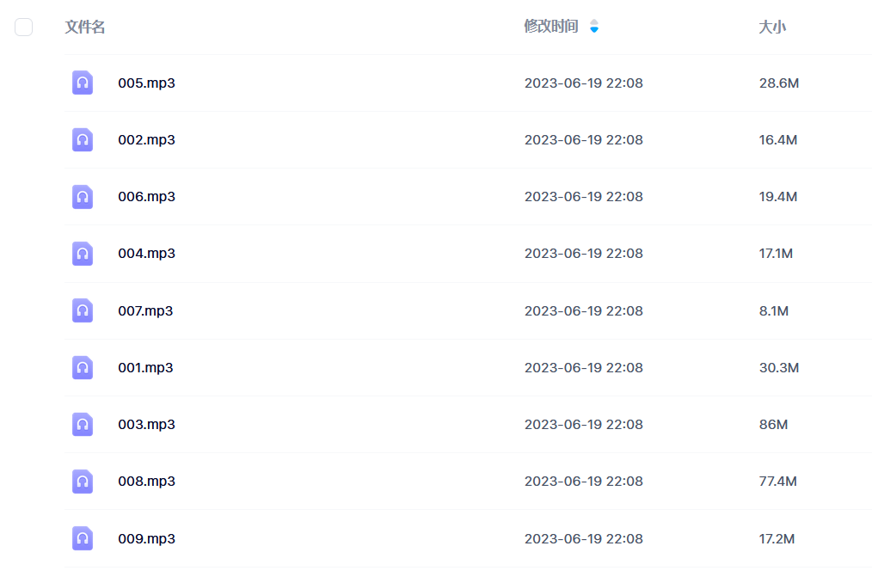Viewport: 872px width, 583px height.
Task: Select the 001.mp3 row's modification date
Action: [x=583, y=368]
